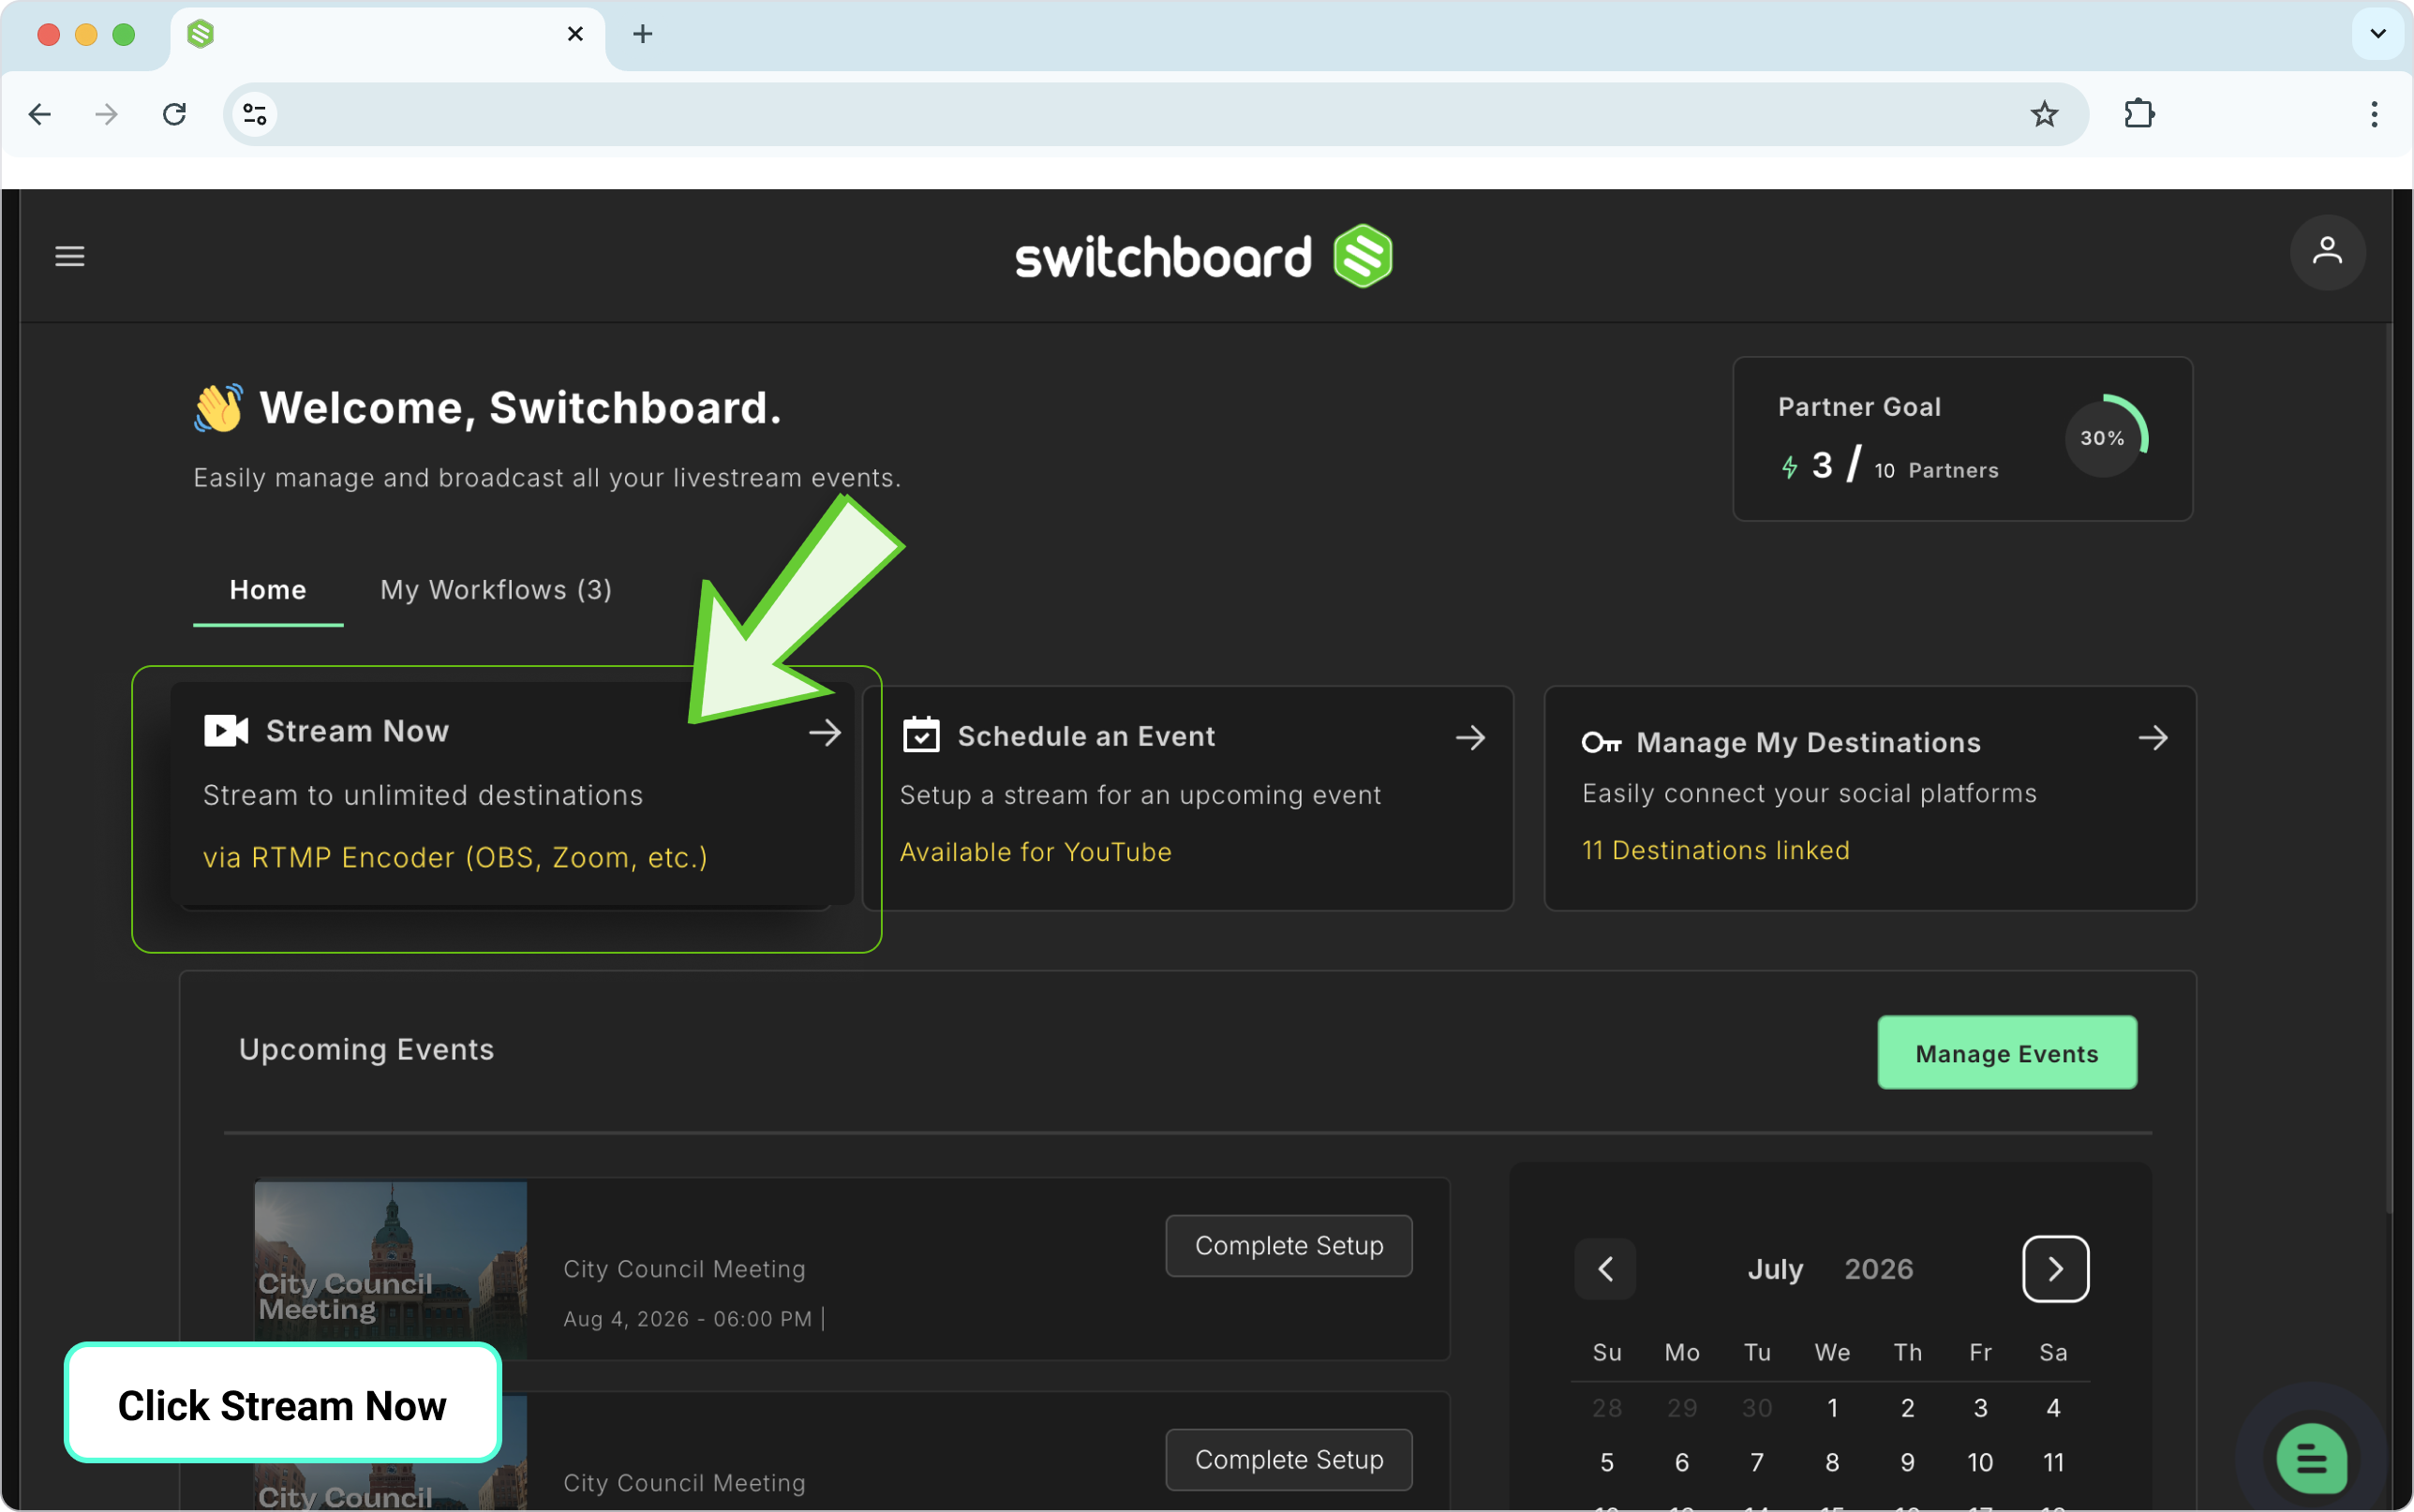Open the browser three-dot menu
Image resolution: width=2414 pixels, height=1512 pixels.
(2374, 114)
